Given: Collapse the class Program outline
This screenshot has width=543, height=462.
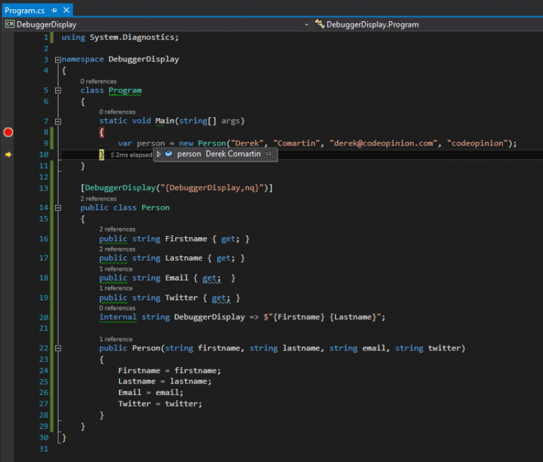Looking at the screenshot, I should pyautogui.click(x=57, y=90).
